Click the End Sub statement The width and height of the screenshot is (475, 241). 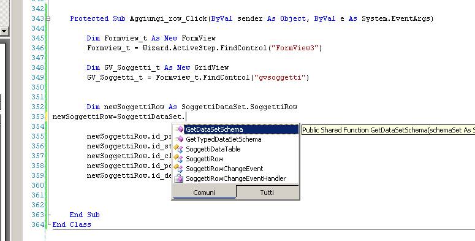[85, 215]
